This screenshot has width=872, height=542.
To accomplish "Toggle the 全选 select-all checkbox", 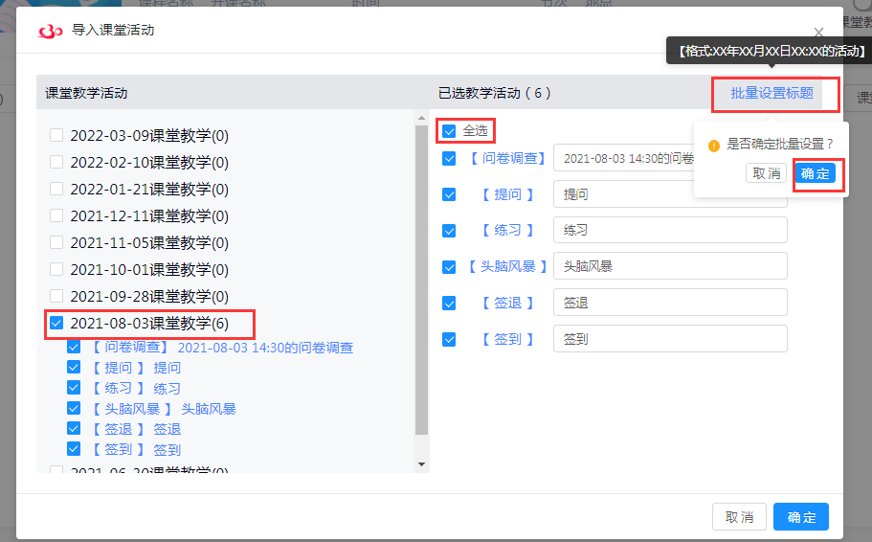I will 449,131.
